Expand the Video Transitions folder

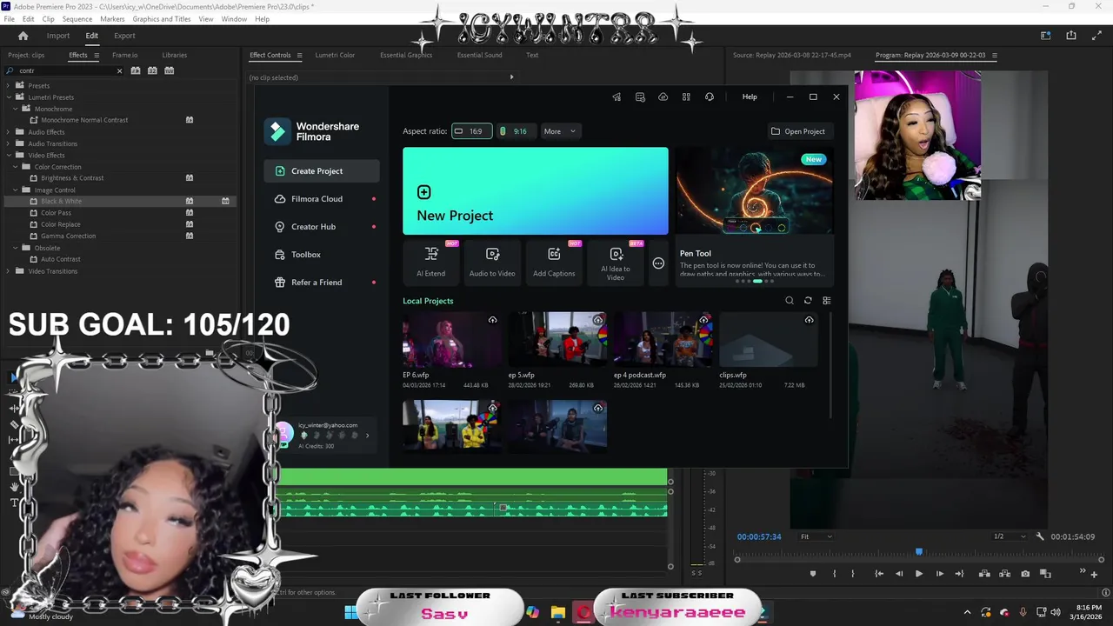coord(9,271)
